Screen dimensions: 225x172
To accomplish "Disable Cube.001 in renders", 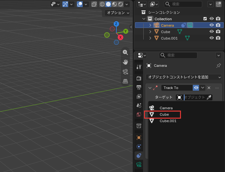I will pos(218,38).
